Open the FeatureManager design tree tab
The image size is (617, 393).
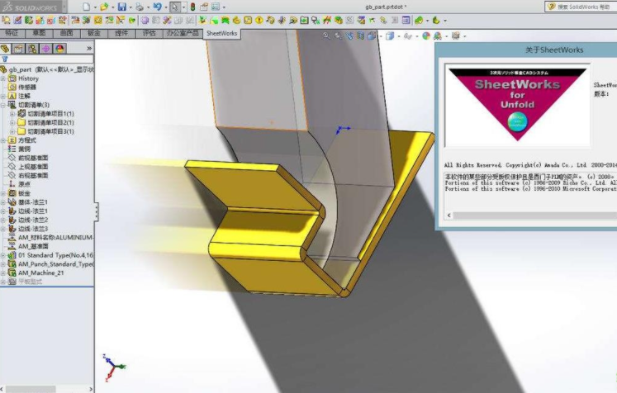[7, 49]
